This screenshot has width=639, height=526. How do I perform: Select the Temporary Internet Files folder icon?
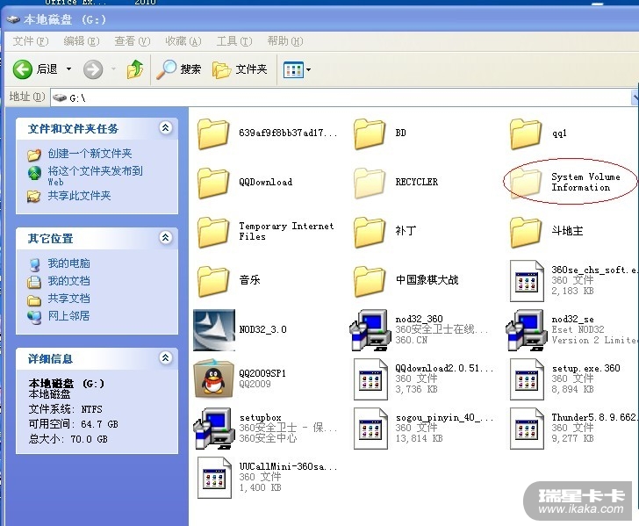pyautogui.click(x=213, y=232)
